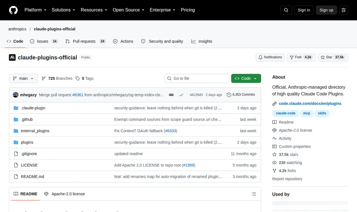The image size is (357, 212).
Task: Open commit hash d4226d0
Action: coord(196,95)
